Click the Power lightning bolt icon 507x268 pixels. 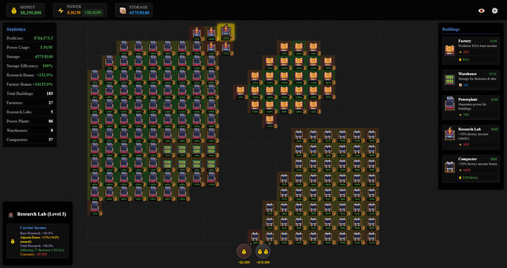pyautogui.click(x=61, y=11)
